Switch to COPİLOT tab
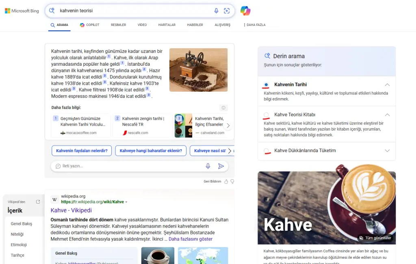This screenshot has height=264, width=416. [x=89, y=25]
